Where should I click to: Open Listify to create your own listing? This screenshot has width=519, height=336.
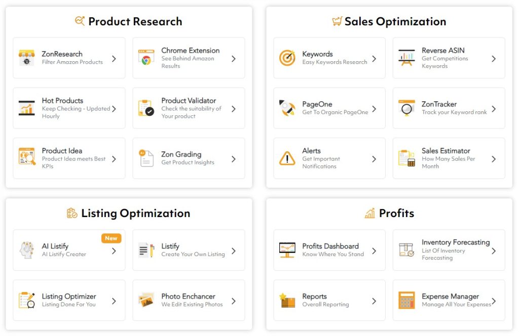188,249
